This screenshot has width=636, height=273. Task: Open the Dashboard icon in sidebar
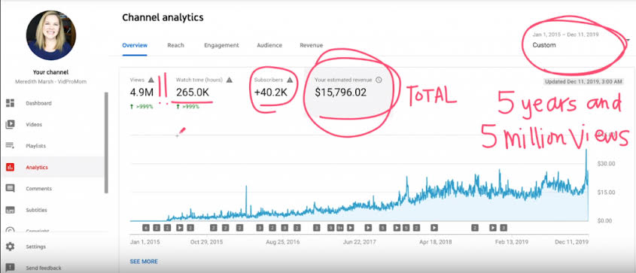[10, 103]
